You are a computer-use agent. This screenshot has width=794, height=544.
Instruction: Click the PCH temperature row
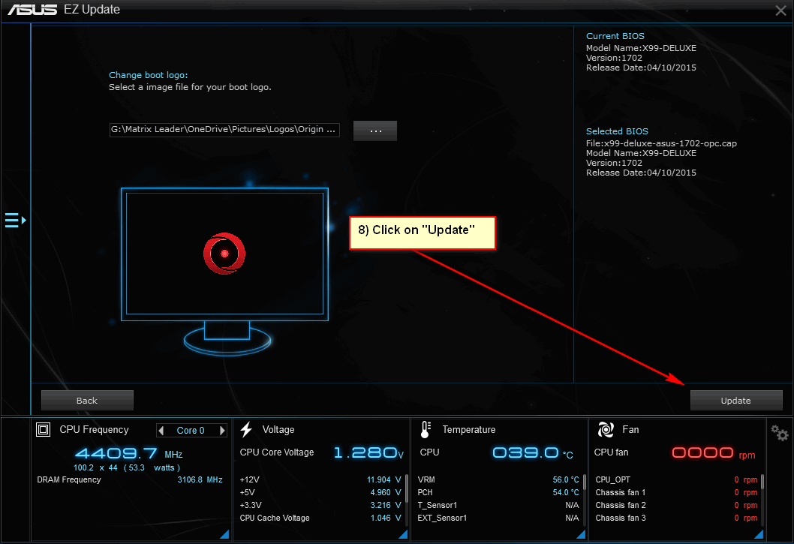pos(498,492)
